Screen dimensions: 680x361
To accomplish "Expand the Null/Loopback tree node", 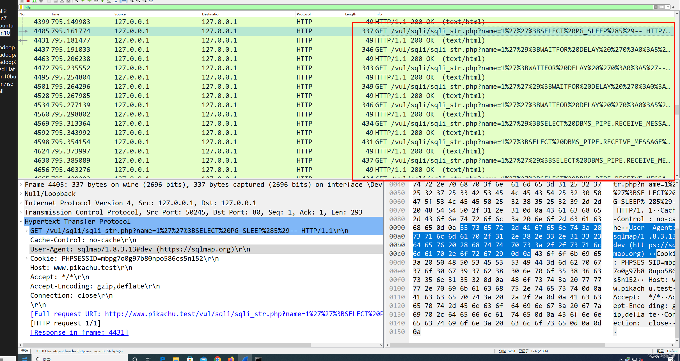I will (21, 194).
